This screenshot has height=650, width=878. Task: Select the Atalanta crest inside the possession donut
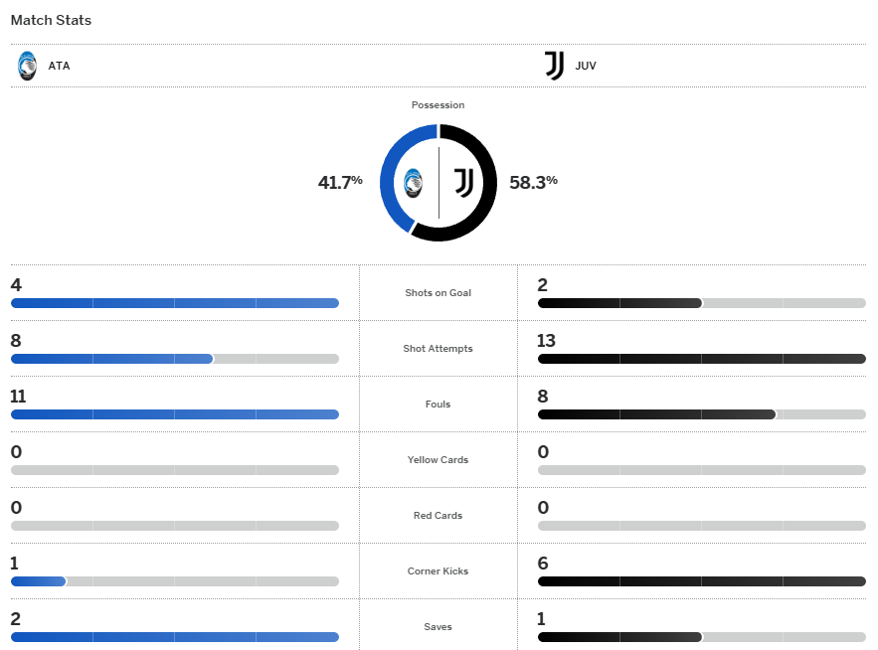[x=414, y=183]
